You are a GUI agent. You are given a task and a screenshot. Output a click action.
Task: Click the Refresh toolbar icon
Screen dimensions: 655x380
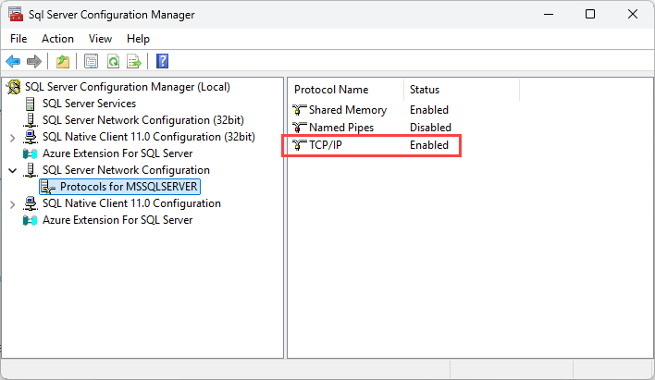coord(113,62)
